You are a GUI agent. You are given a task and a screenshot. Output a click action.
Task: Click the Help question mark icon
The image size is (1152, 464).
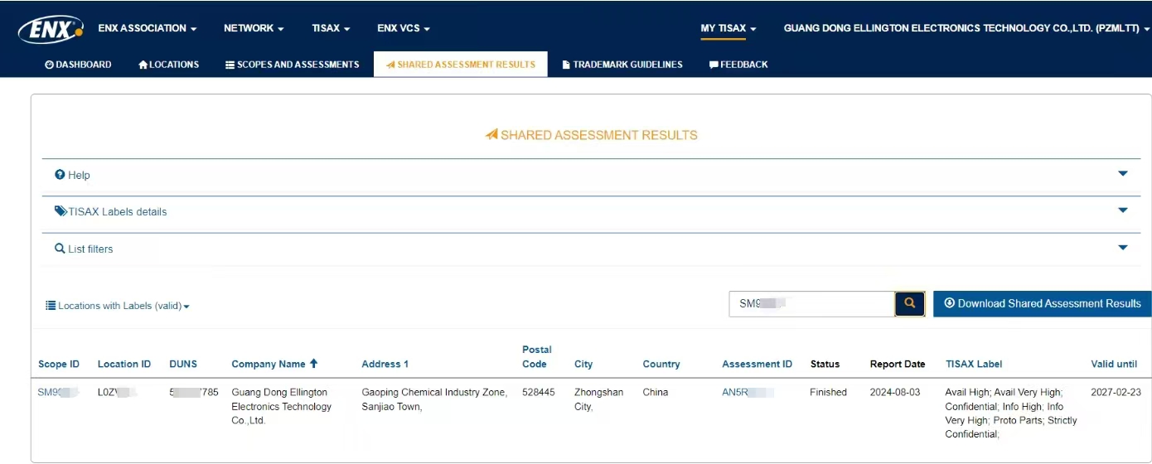(60, 175)
